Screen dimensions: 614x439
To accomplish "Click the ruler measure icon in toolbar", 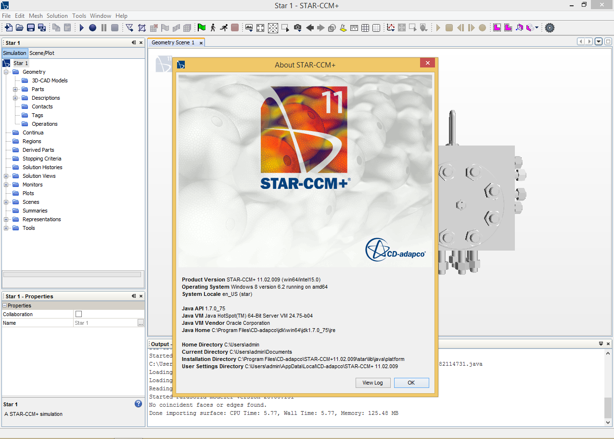I will 355,28.
